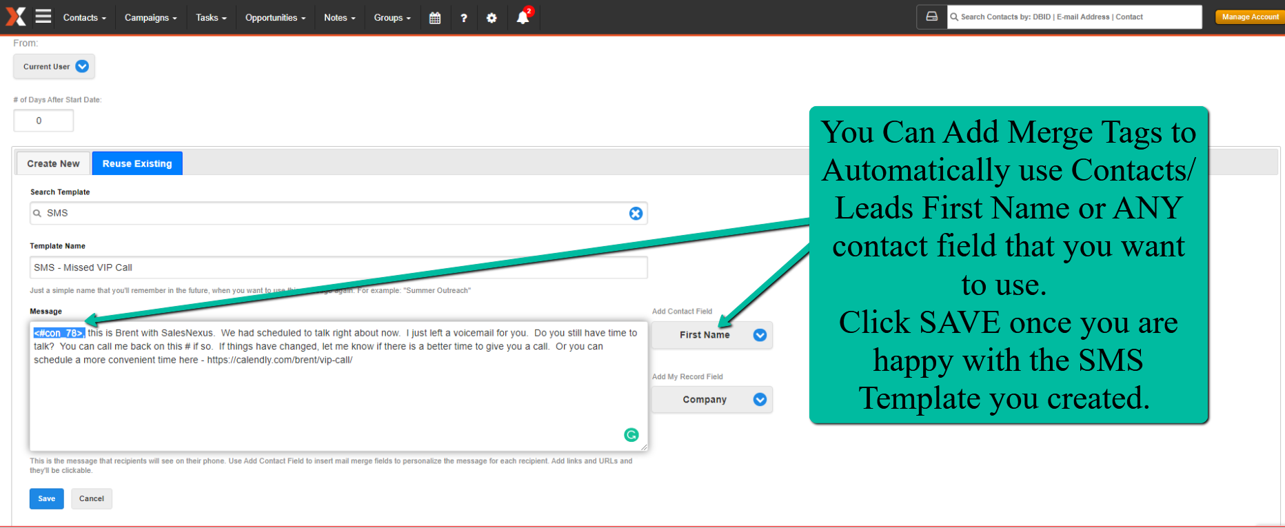Open the calendar icon in navbar
Screen dimensions: 1285x528
click(435, 18)
